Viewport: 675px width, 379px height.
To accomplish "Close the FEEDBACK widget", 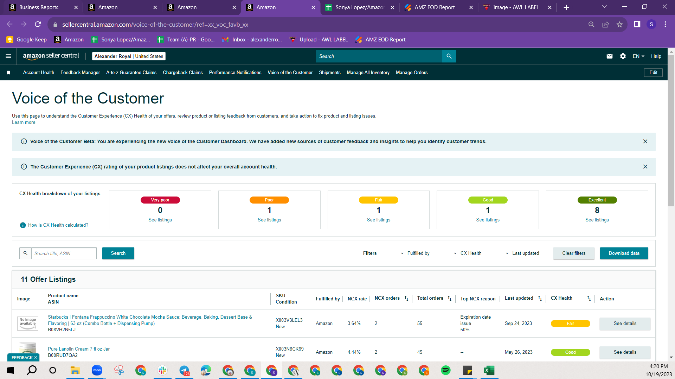I will coord(36,358).
